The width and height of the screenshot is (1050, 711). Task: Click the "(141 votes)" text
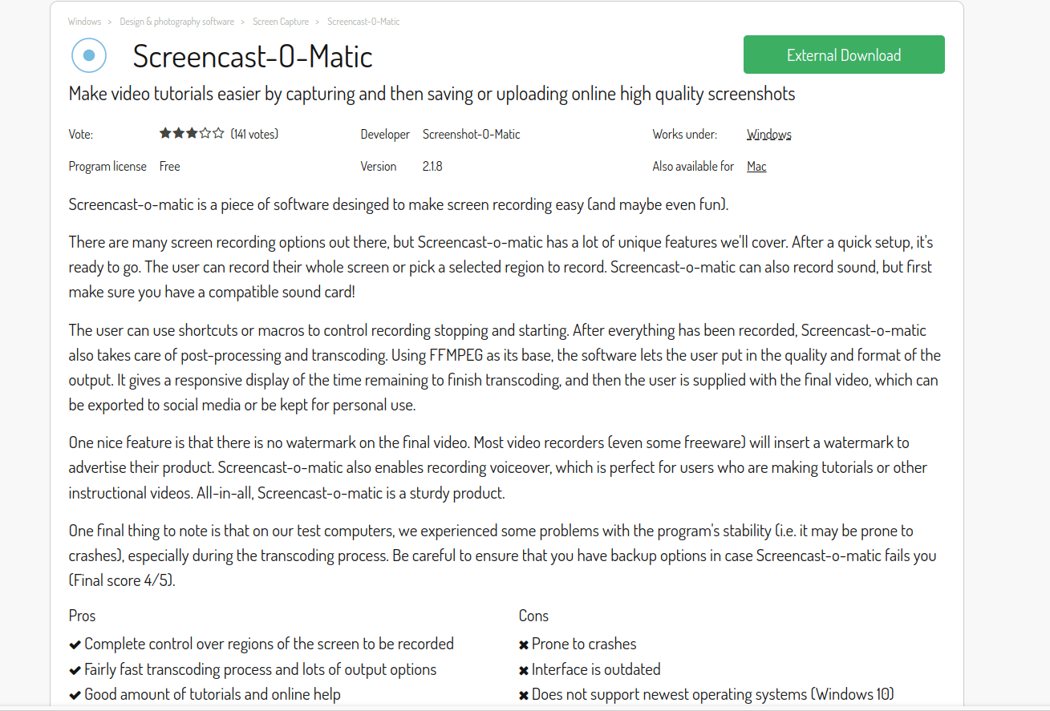tap(254, 135)
